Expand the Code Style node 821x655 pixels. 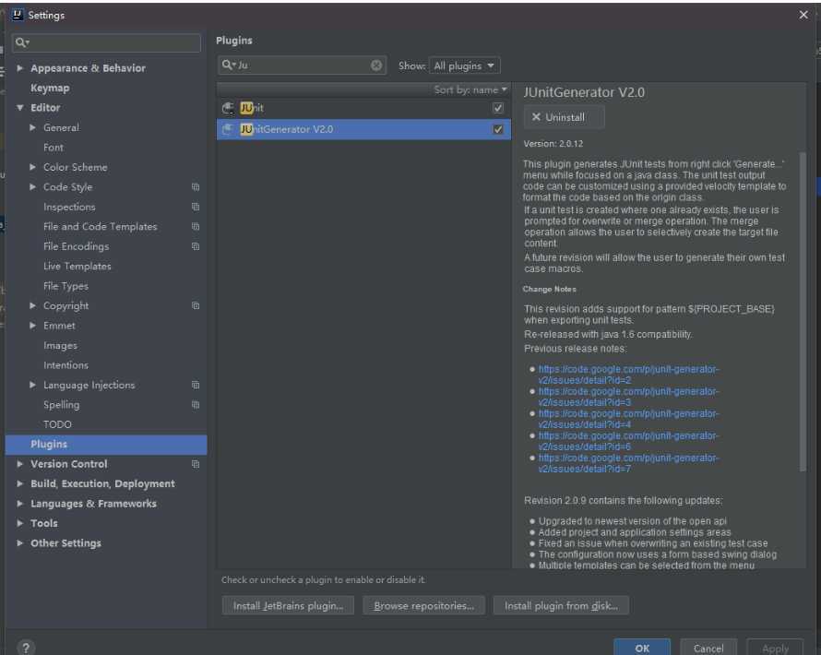click(32, 187)
